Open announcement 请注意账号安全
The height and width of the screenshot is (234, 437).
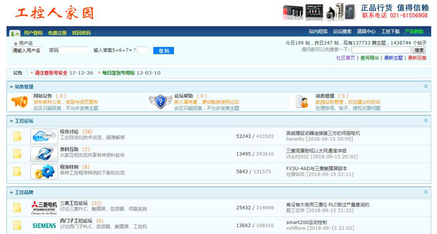click(51, 73)
